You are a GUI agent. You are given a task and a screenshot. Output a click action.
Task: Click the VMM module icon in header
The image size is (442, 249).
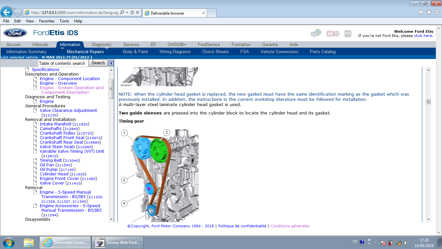pyautogui.click(x=348, y=33)
